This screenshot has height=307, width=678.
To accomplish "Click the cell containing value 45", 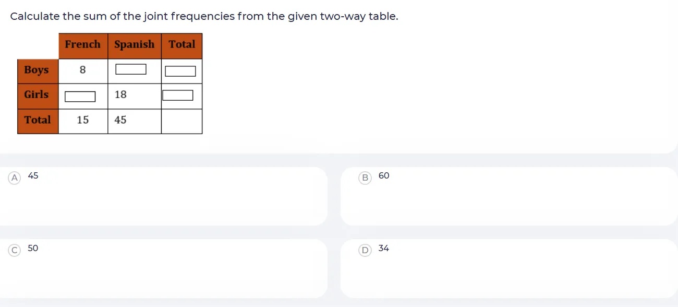I will 120,120.
